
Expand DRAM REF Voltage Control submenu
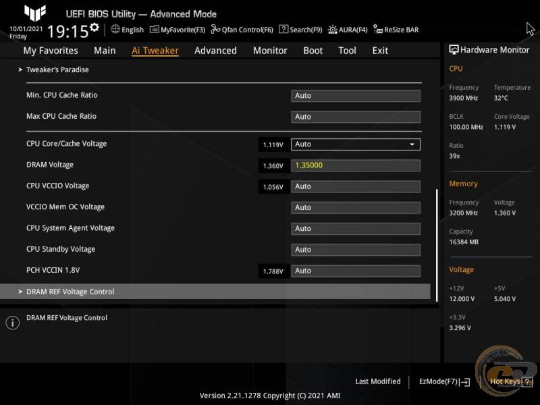(x=215, y=292)
